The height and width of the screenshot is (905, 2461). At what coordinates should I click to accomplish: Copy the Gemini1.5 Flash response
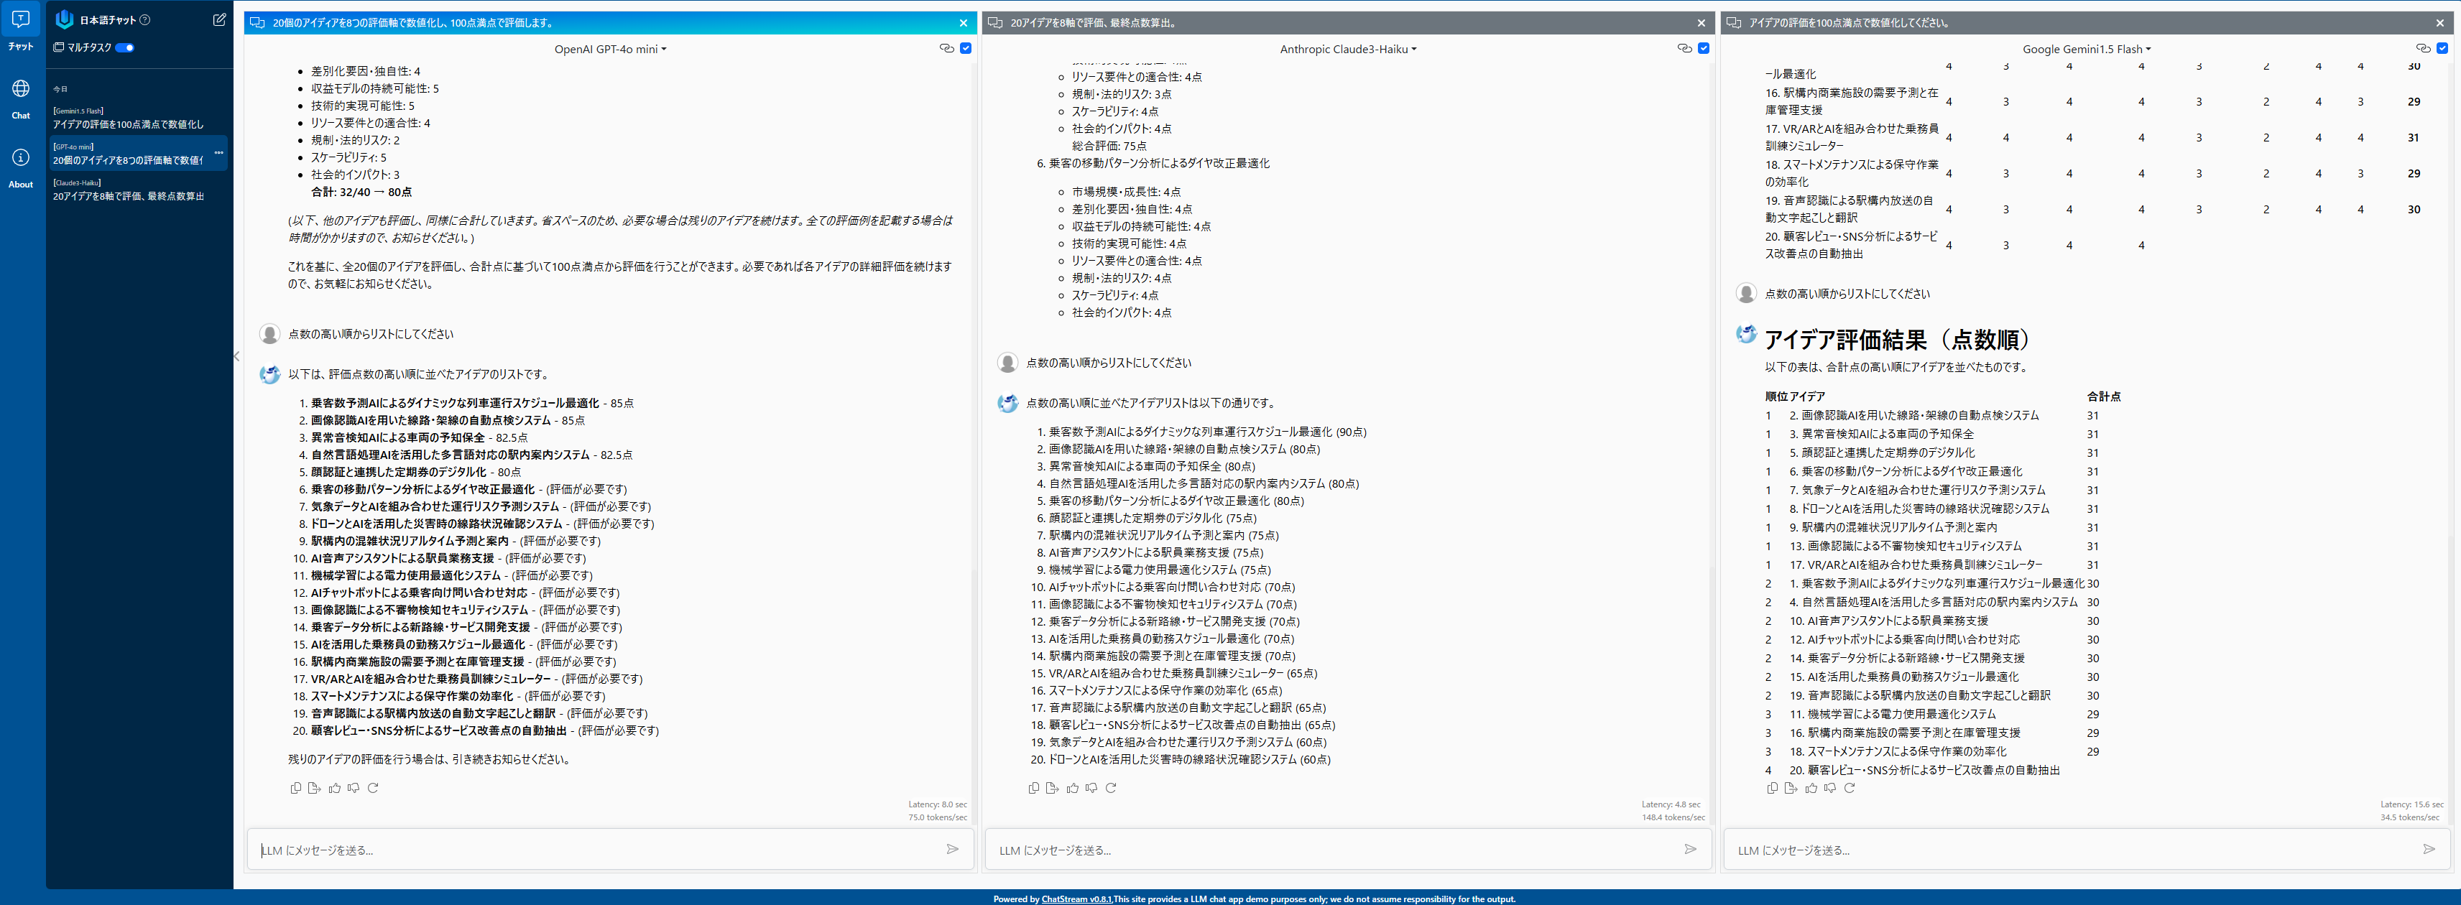click(1772, 789)
